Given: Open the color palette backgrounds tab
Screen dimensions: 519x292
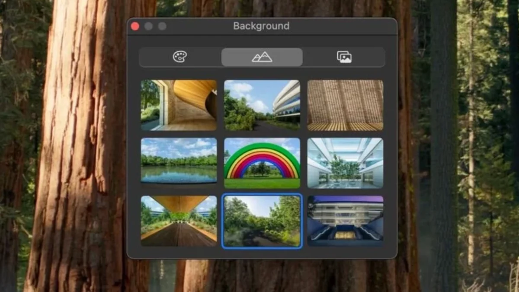Looking at the screenshot, I should pyautogui.click(x=180, y=57).
